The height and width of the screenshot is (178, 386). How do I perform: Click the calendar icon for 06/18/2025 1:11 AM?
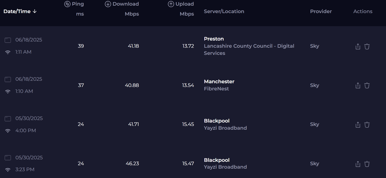pyautogui.click(x=8, y=40)
